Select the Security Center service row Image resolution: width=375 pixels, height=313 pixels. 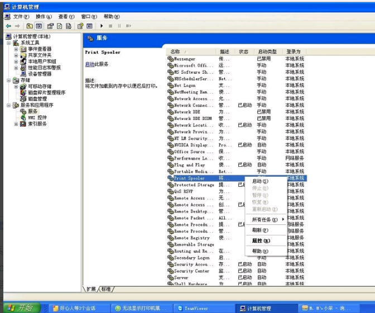pos(237,271)
